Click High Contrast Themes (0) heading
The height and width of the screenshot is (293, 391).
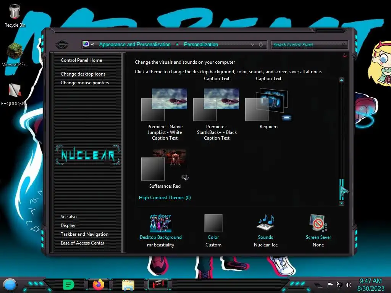point(165,198)
